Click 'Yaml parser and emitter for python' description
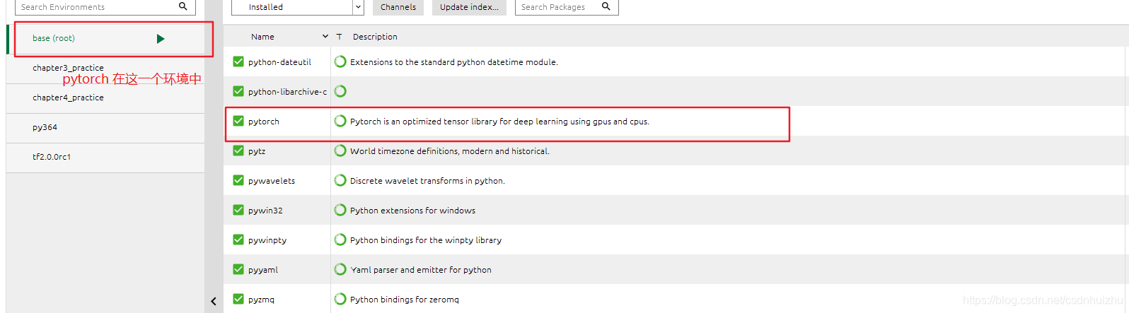 pos(421,270)
